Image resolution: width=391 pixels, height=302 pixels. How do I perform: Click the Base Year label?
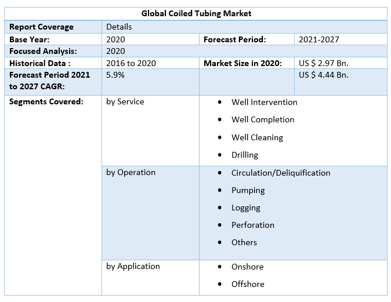[x=30, y=39]
